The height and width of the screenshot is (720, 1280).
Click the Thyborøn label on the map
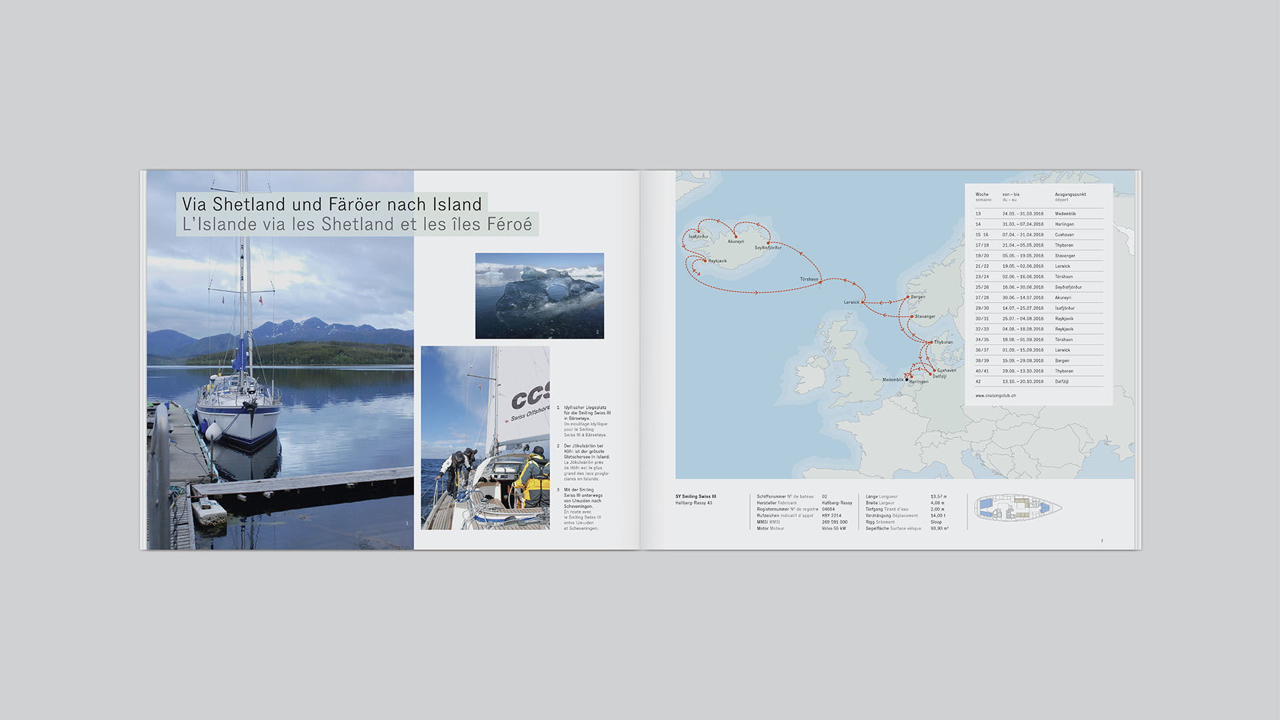943,342
